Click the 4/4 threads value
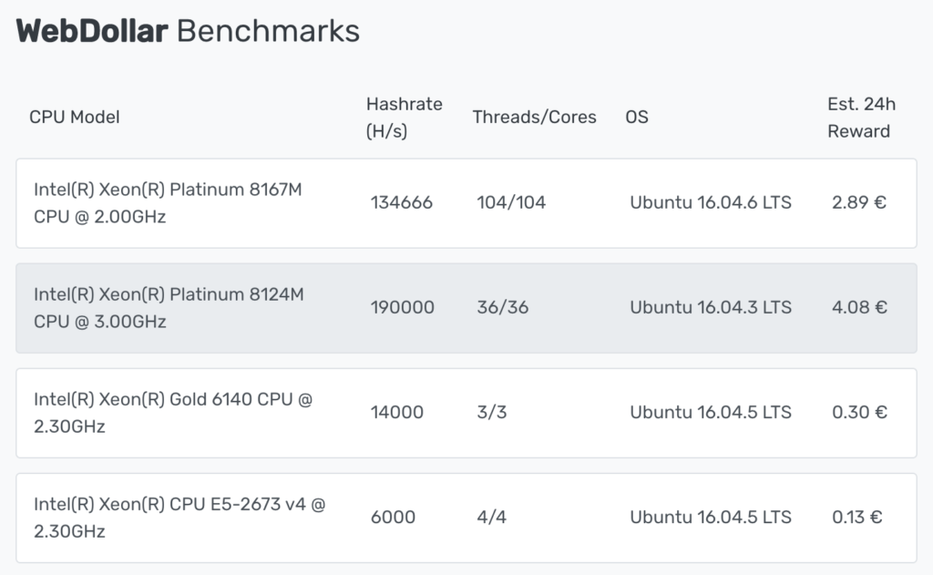 point(491,518)
